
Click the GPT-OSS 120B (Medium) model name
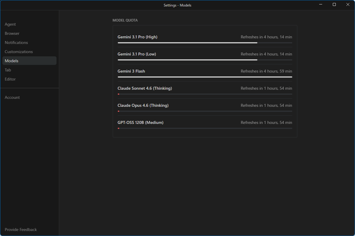coord(141,122)
